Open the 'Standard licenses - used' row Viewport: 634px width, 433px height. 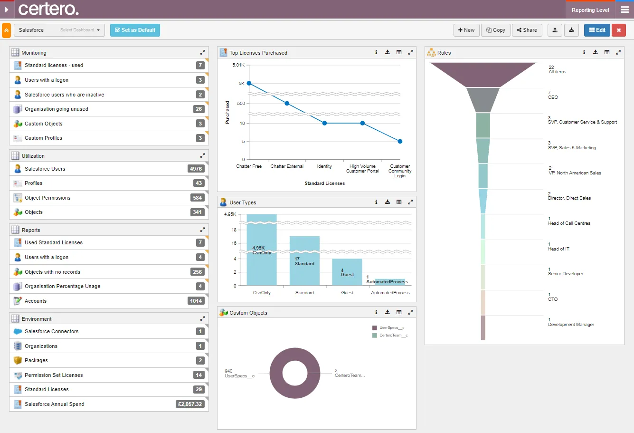coord(109,65)
